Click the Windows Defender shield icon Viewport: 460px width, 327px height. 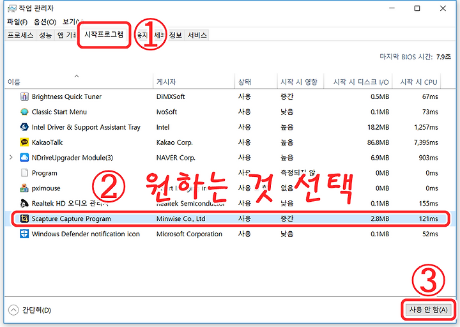(24, 234)
